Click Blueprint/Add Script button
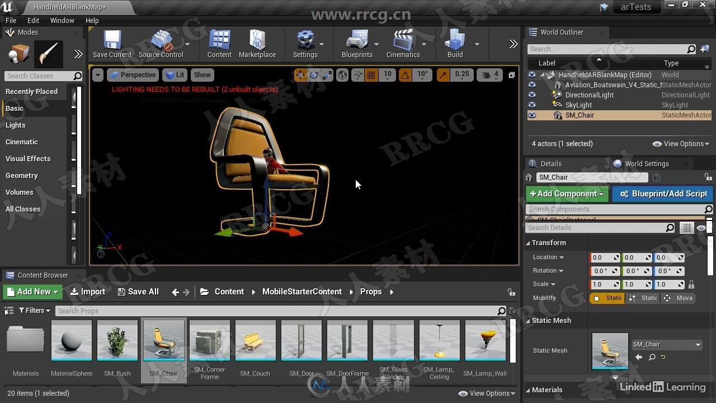This screenshot has height=403, width=716. [x=663, y=194]
